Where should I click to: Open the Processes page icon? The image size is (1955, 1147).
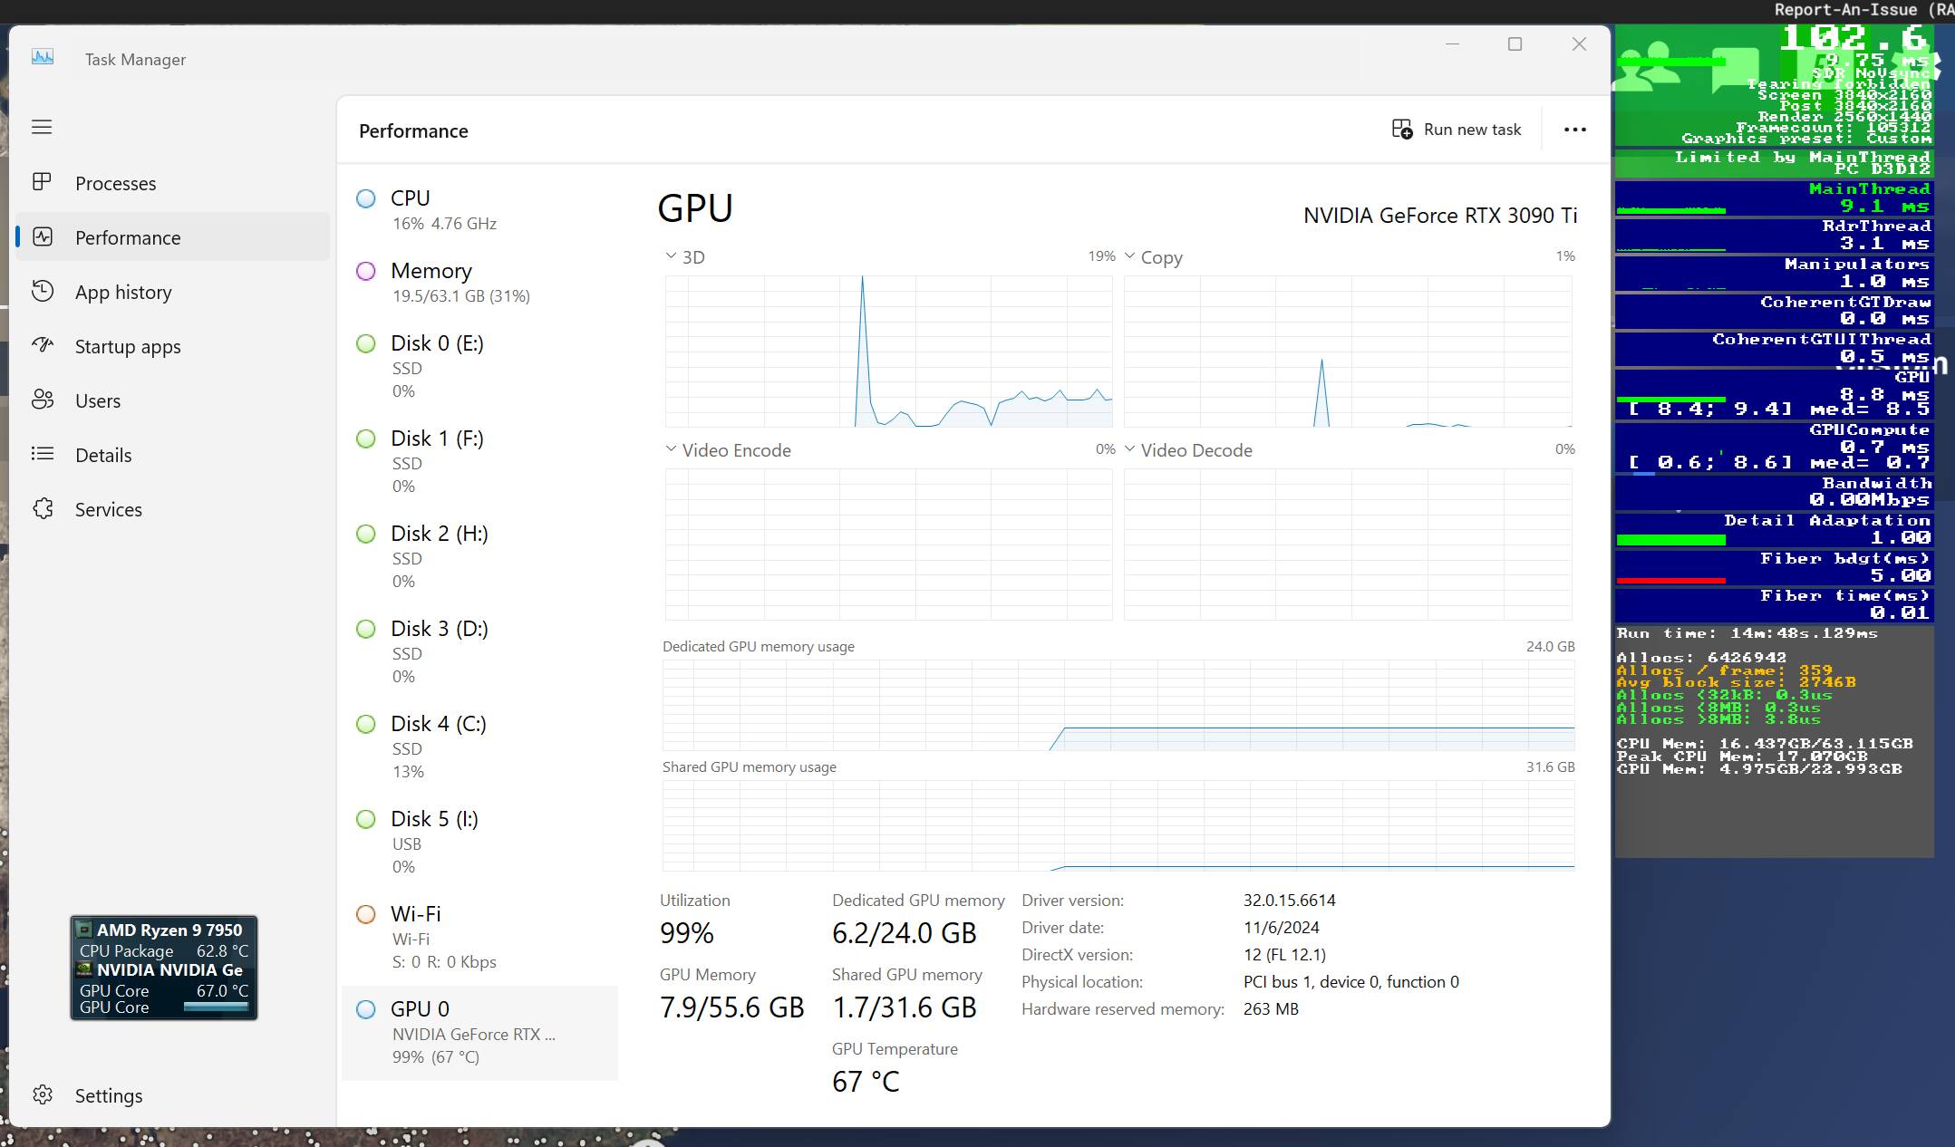[42, 182]
